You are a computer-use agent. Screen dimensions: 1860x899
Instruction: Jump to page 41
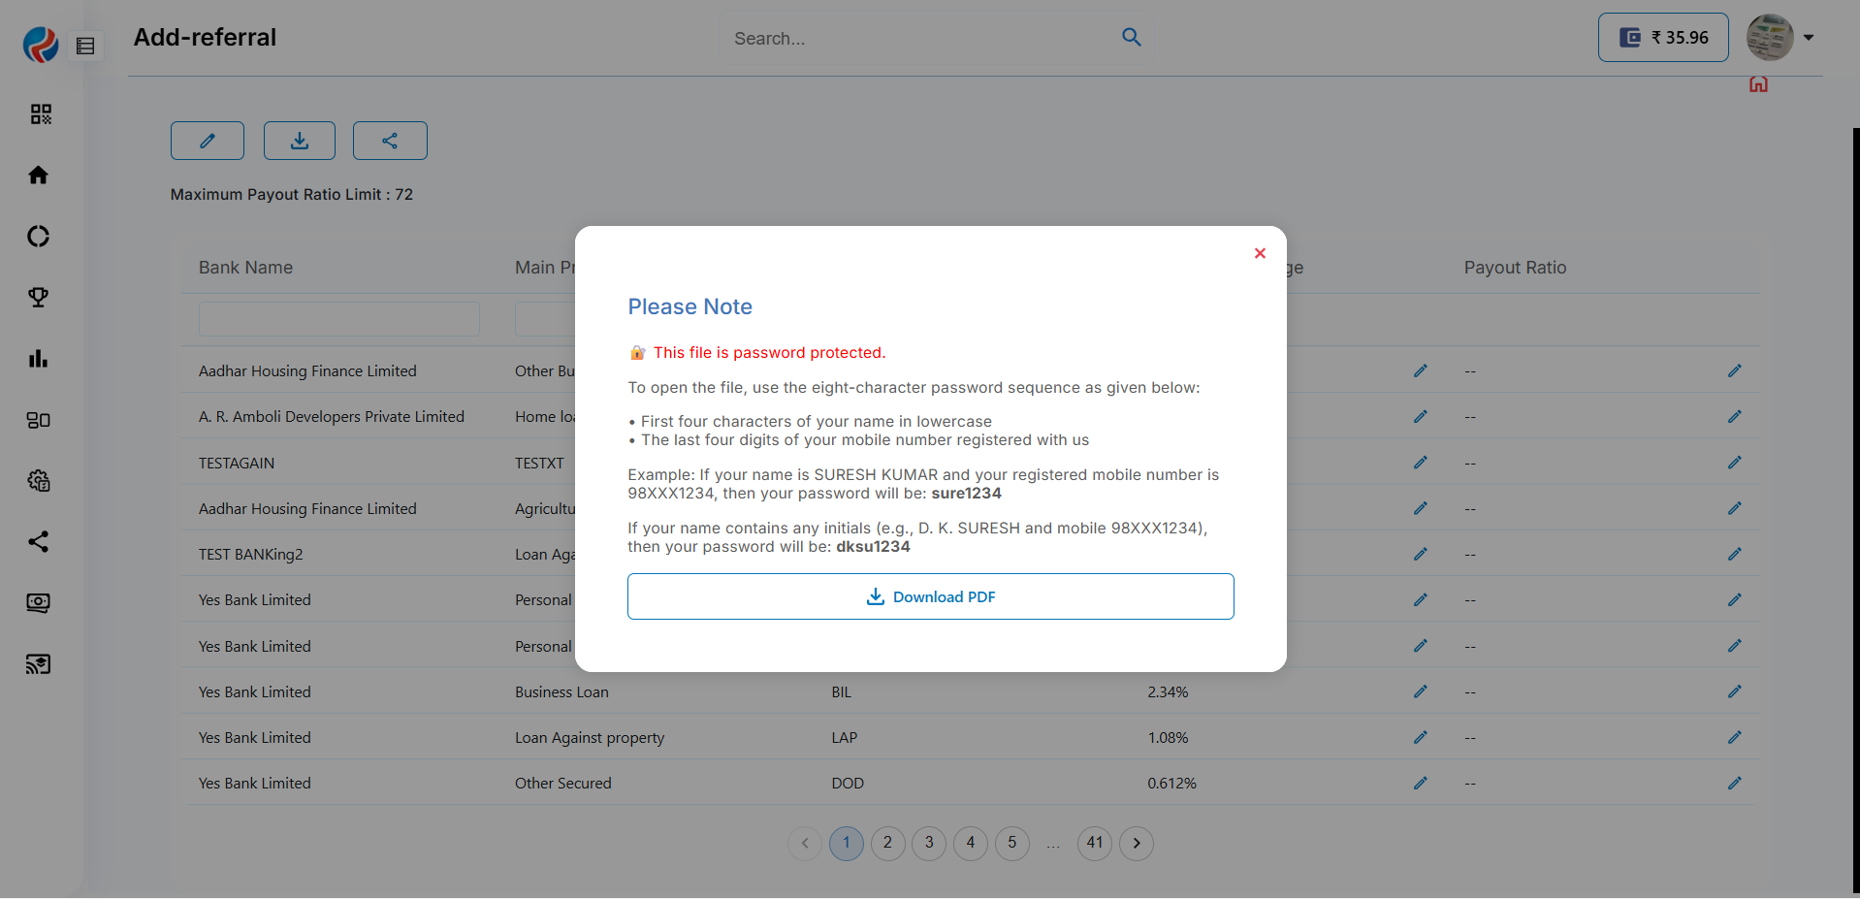click(1095, 843)
